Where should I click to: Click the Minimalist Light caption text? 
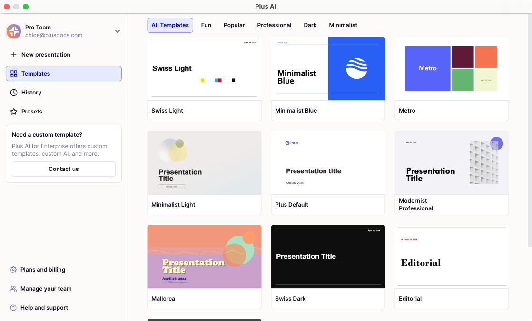point(173,205)
